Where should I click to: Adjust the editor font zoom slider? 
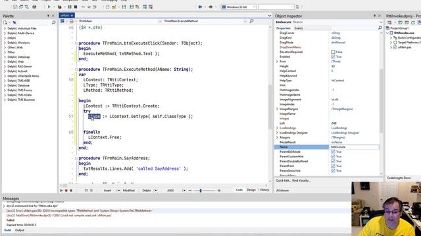click(x=201, y=191)
